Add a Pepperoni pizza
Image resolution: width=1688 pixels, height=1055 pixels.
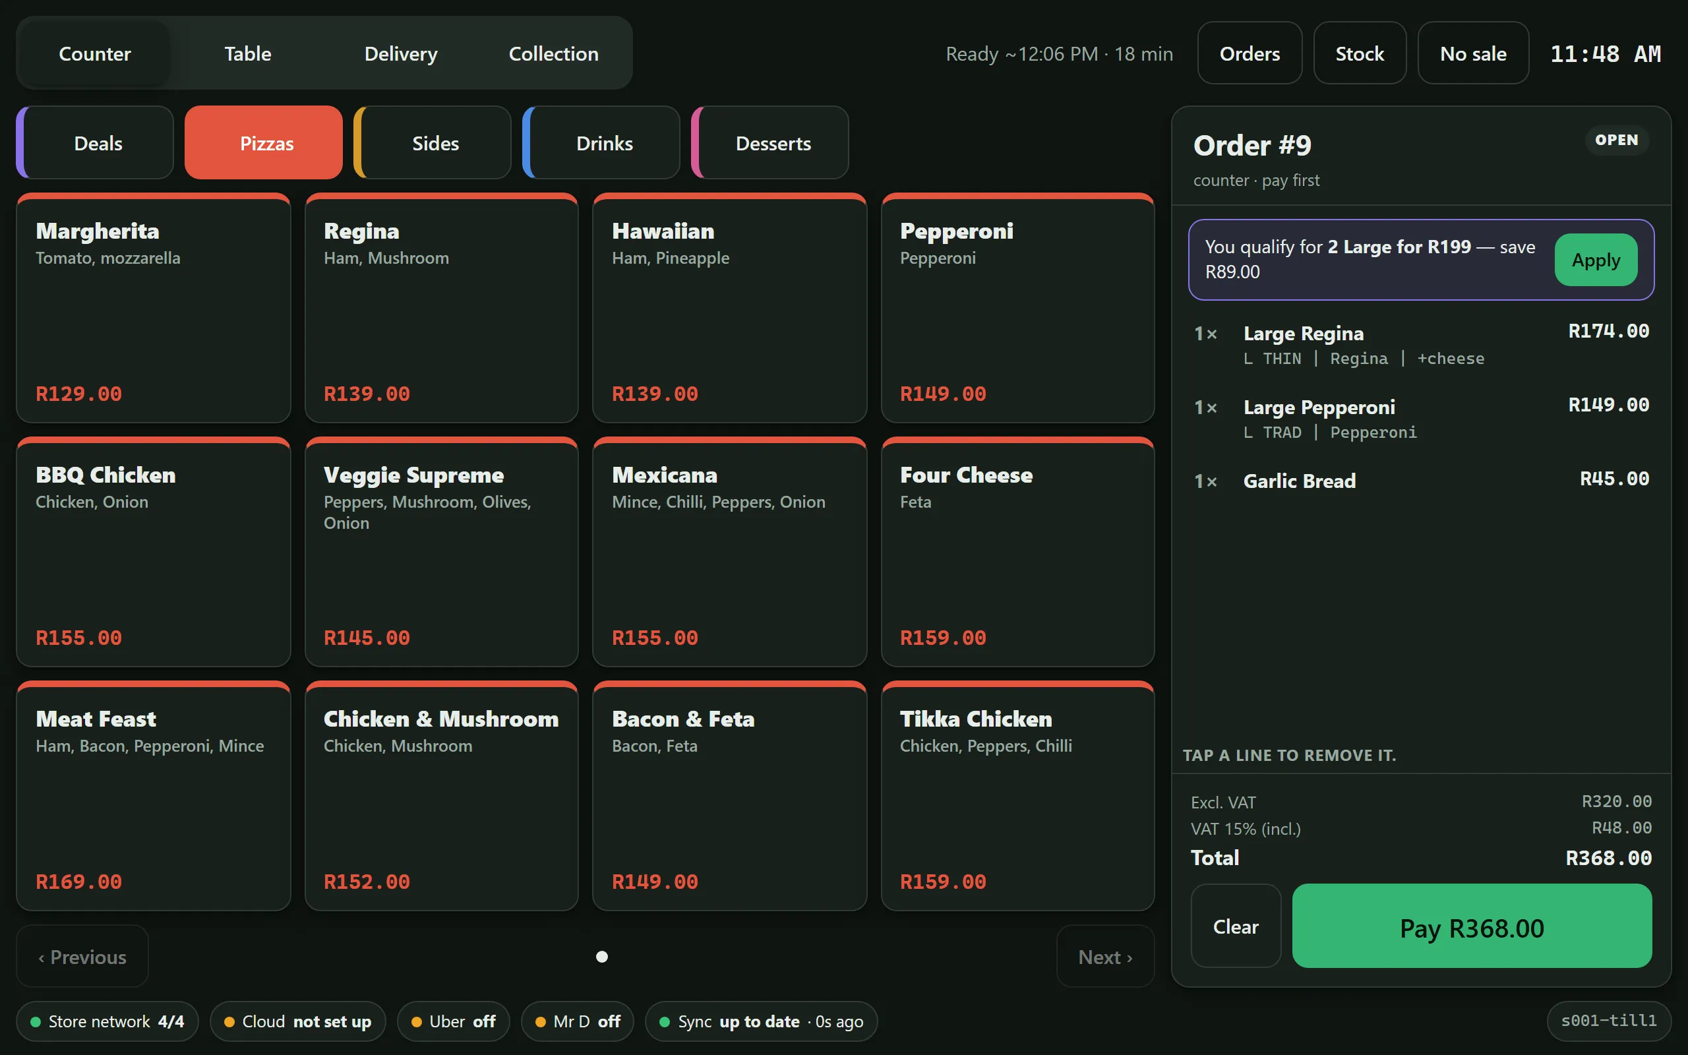(1017, 308)
